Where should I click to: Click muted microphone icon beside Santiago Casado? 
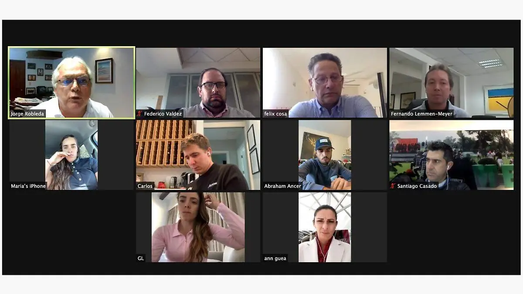point(393,186)
